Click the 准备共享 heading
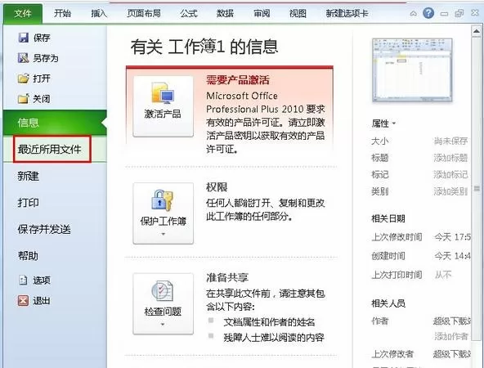Image resolution: width=484 pixels, height=368 pixels. click(227, 277)
